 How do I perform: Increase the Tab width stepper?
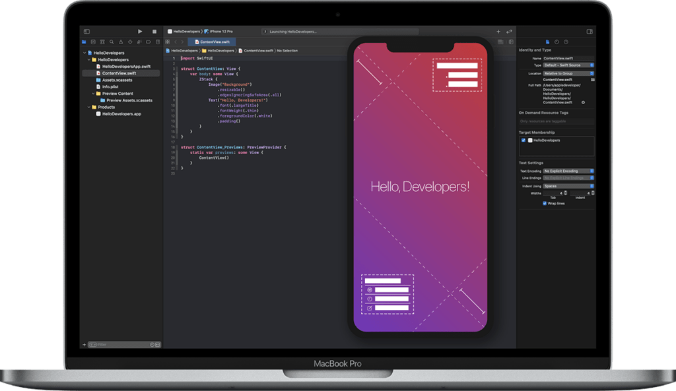[567, 193]
